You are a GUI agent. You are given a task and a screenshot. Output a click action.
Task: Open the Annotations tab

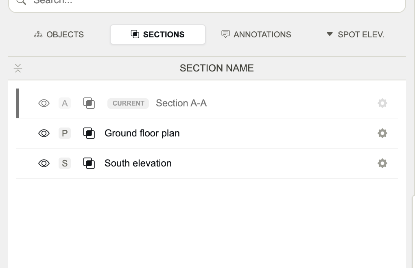(x=256, y=35)
